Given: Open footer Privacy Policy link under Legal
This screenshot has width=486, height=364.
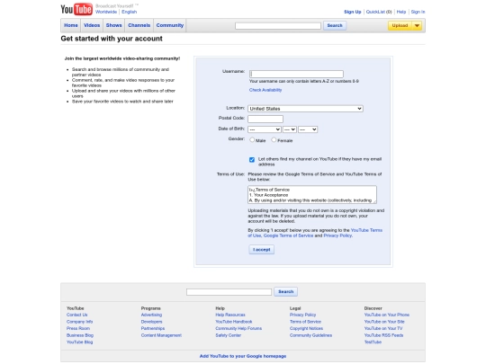Looking at the screenshot, I should 302,315.
